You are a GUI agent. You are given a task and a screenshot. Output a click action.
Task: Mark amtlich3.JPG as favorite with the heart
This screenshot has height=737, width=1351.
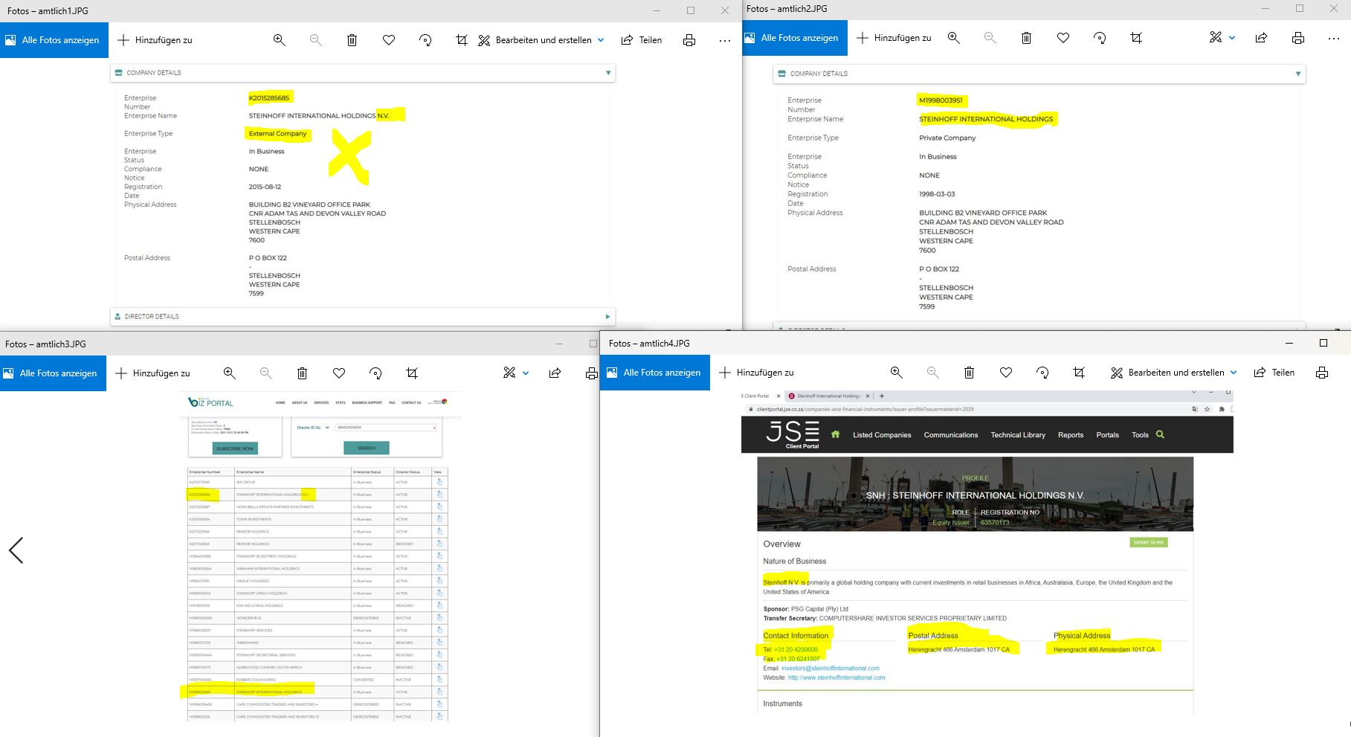pyautogui.click(x=339, y=373)
